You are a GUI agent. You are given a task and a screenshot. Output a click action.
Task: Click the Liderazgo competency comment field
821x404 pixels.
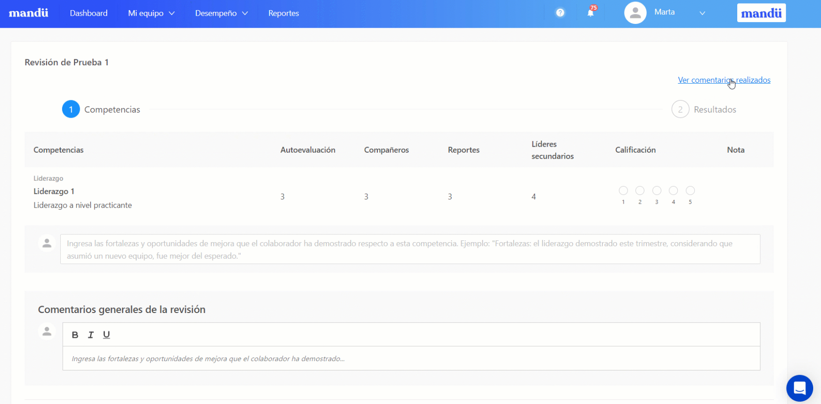pos(410,249)
